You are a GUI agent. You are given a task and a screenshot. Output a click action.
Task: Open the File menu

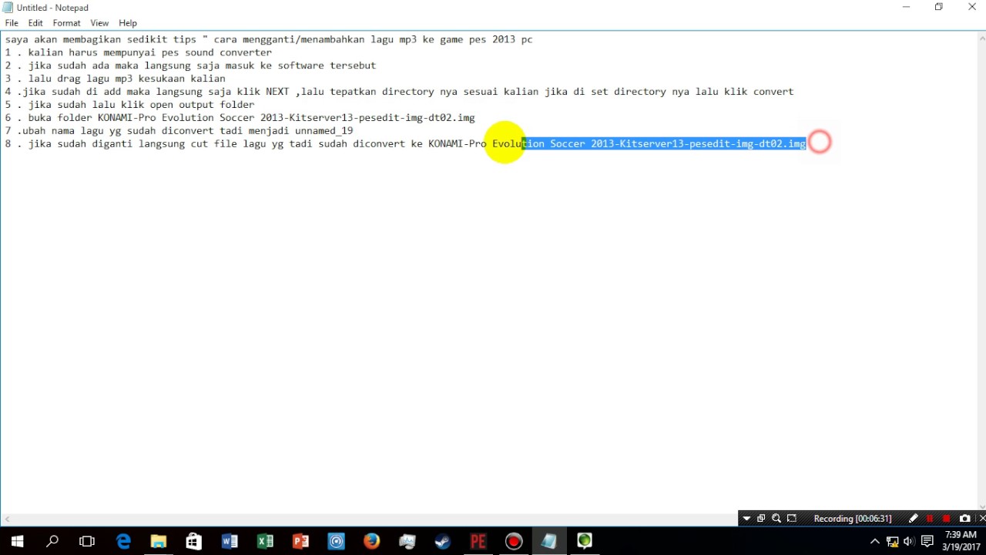(x=12, y=23)
